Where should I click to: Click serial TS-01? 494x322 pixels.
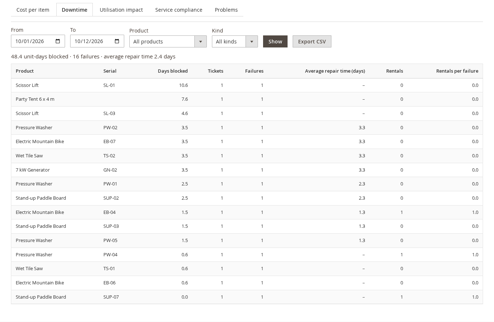click(109, 268)
